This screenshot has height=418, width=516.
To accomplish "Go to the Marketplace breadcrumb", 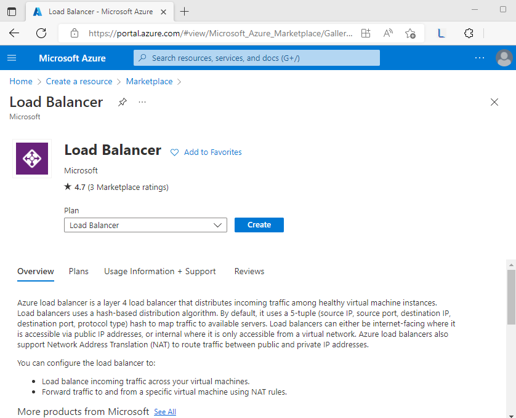I will click(x=149, y=82).
